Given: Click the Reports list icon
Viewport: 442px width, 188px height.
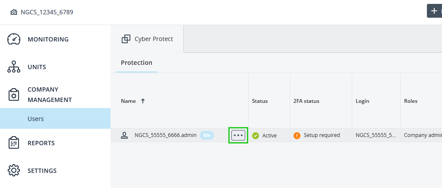Looking at the screenshot, I should (x=14, y=143).
